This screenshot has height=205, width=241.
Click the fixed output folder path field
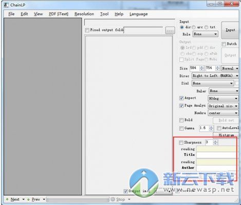point(143,30)
